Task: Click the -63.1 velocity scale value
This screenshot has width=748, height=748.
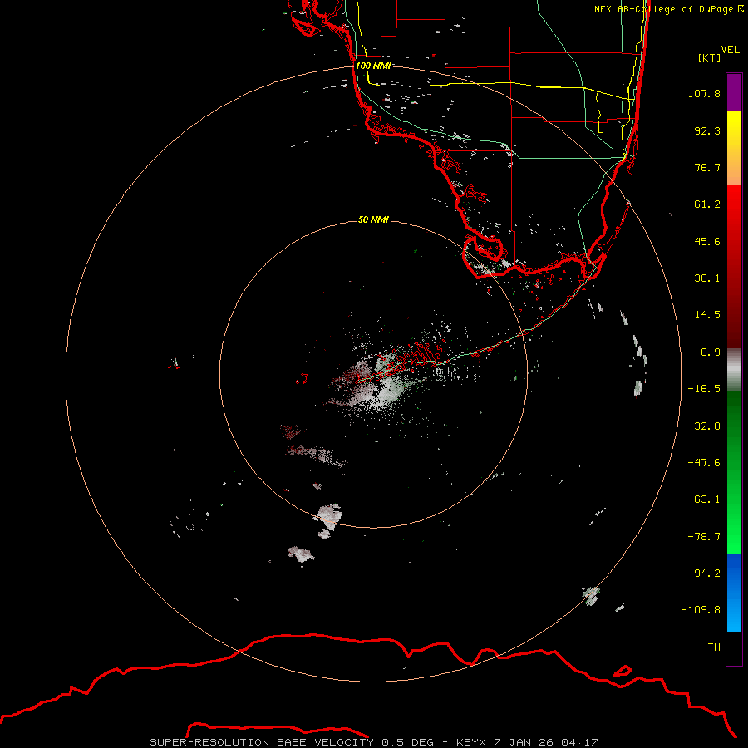Action: (704, 499)
